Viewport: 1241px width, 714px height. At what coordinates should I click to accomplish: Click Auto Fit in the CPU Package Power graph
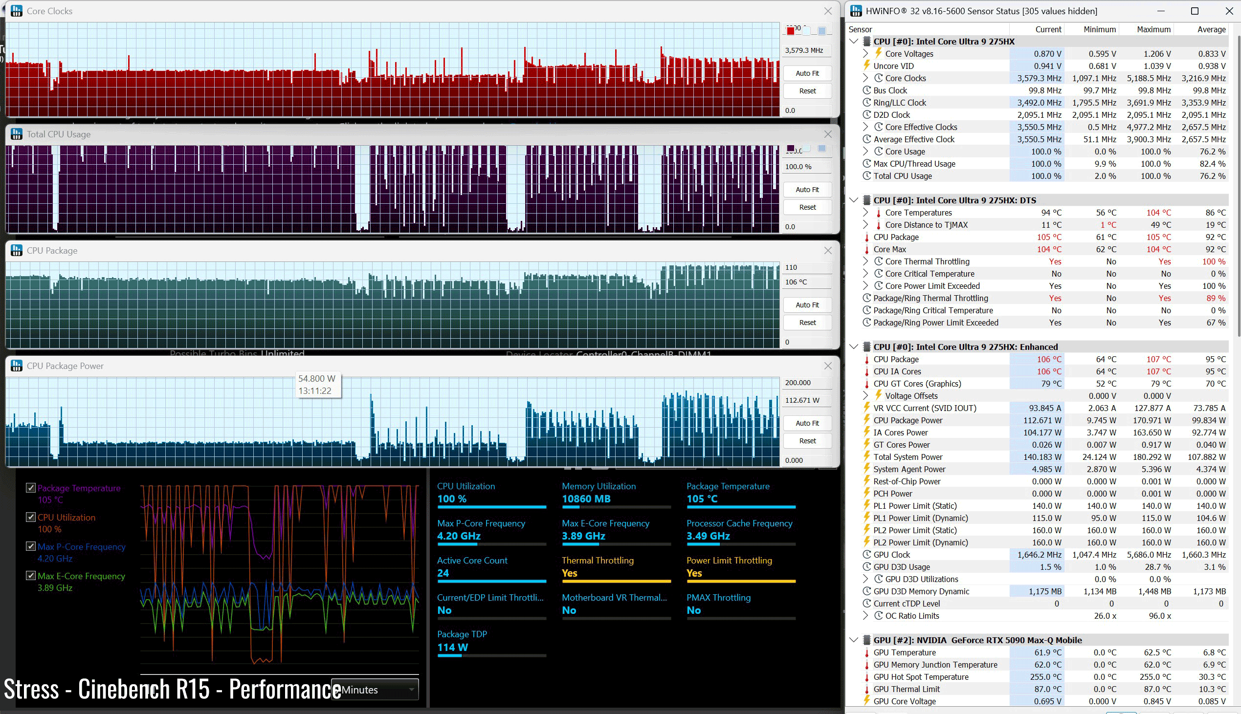pos(807,423)
